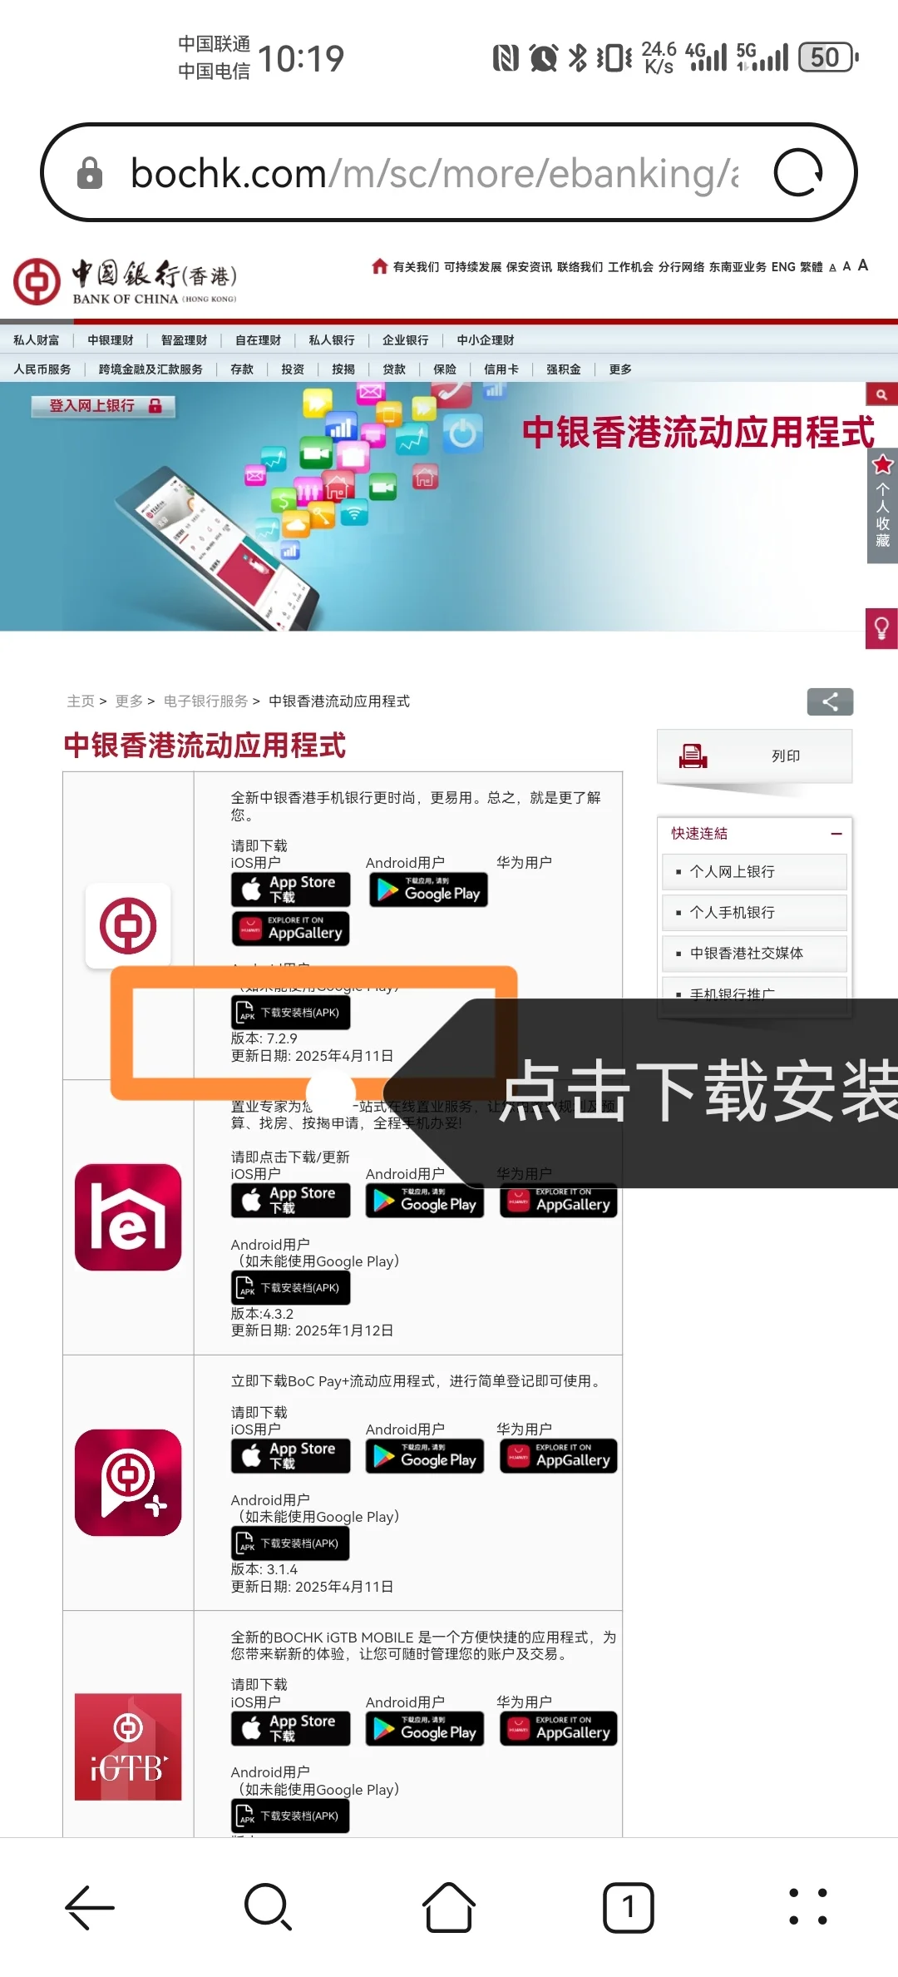Open the browser tabs counter

[x=629, y=1907]
